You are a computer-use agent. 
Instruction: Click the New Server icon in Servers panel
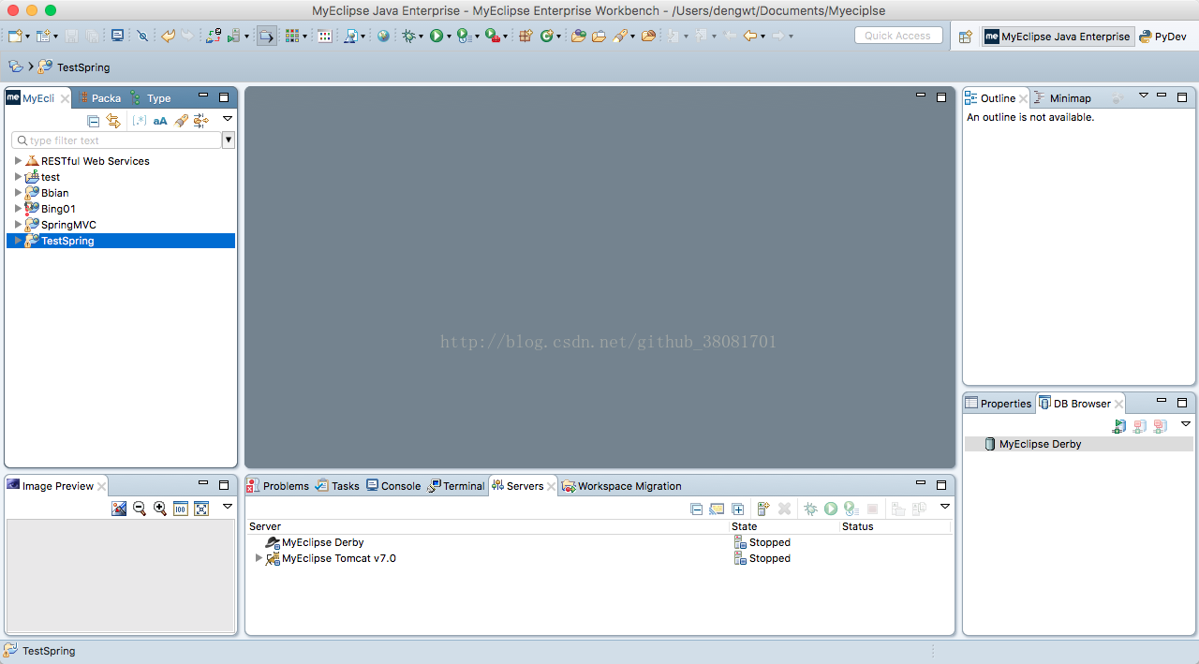click(763, 509)
